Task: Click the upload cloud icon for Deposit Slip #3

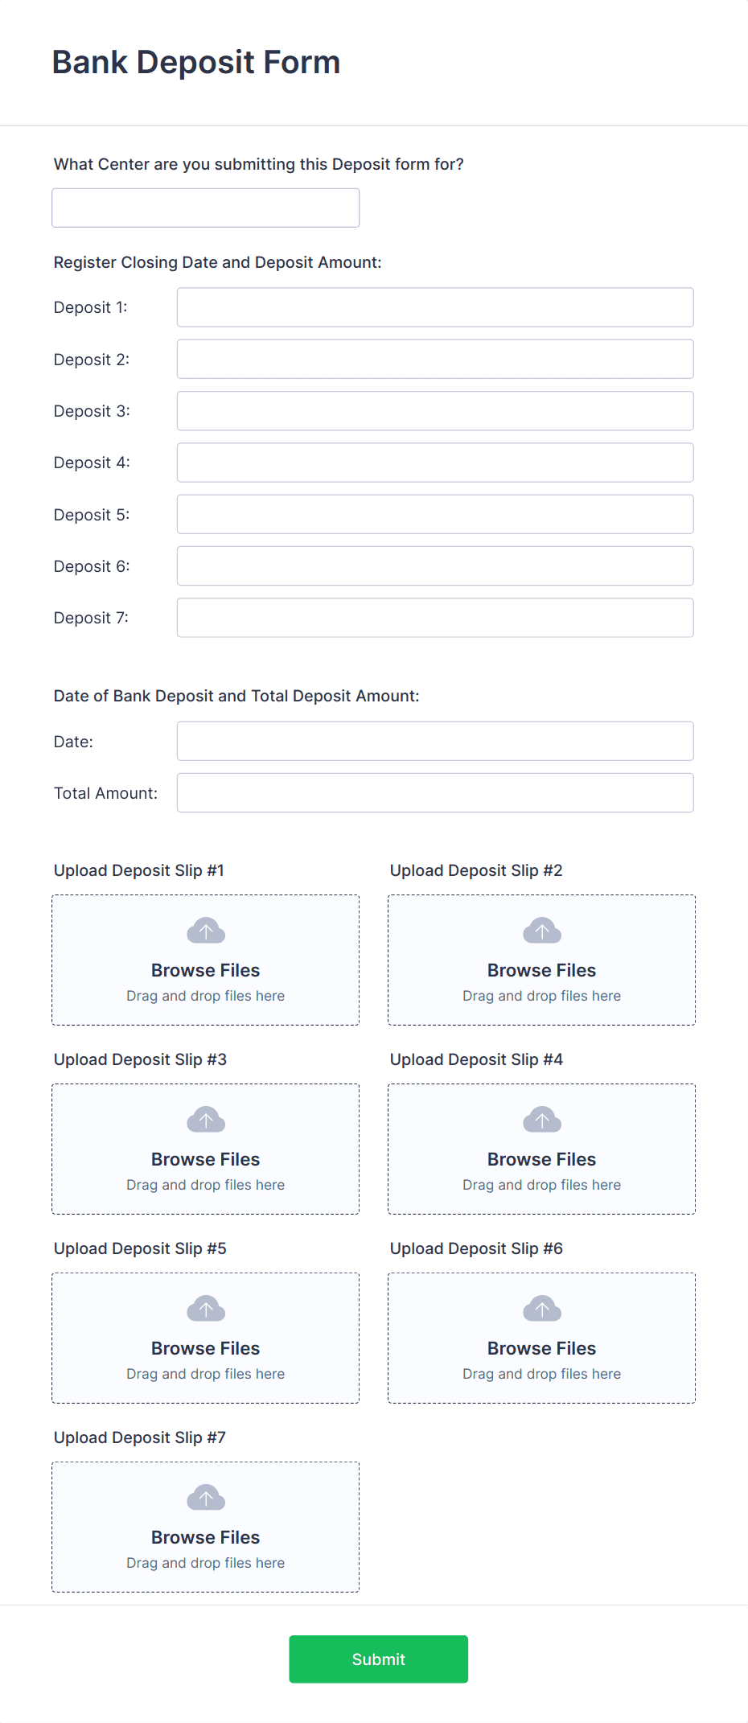Action: (x=205, y=1118)
